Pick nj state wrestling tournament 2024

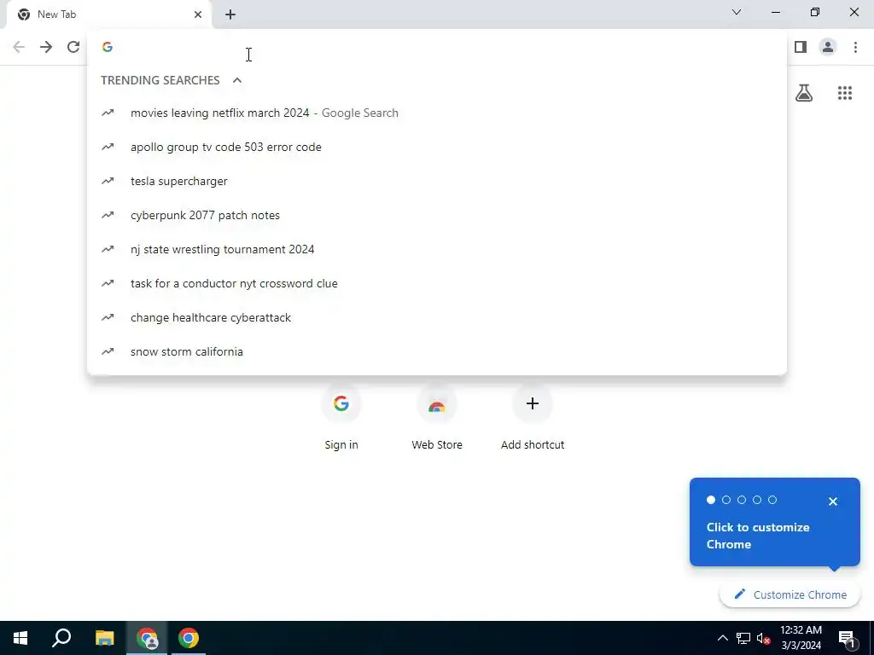pos(437,249)
